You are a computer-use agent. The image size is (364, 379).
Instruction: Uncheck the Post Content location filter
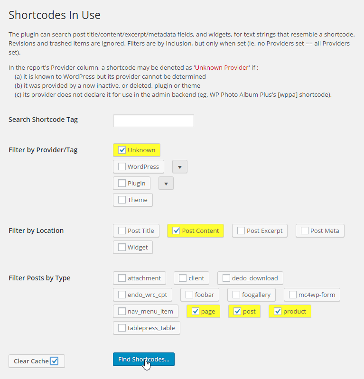point(176,231)
